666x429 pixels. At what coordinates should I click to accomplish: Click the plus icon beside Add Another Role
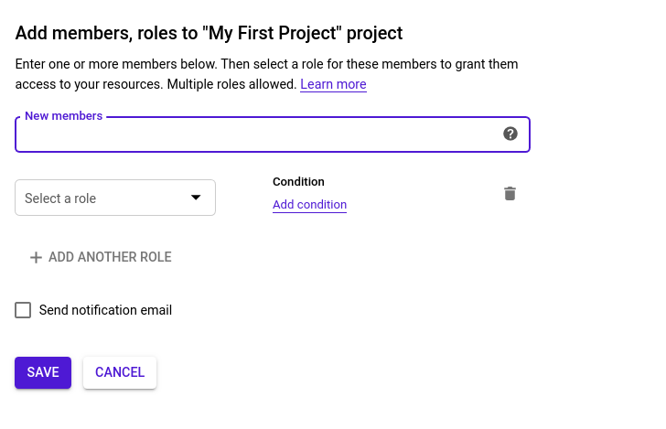pyautogui.click(x=37, y=257)
